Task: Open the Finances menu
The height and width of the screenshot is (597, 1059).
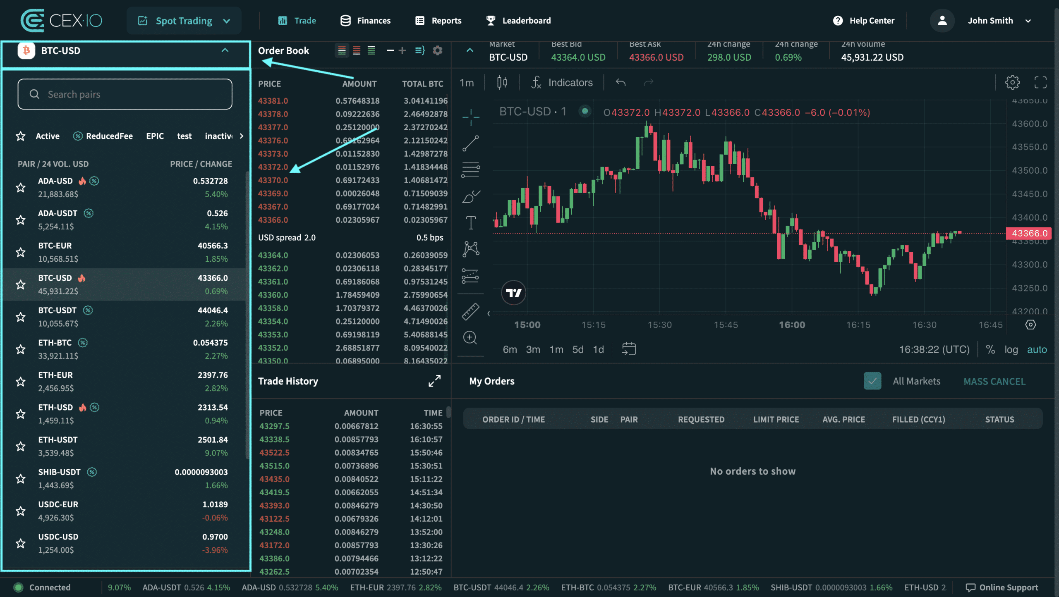Action: tap(365, 20)
